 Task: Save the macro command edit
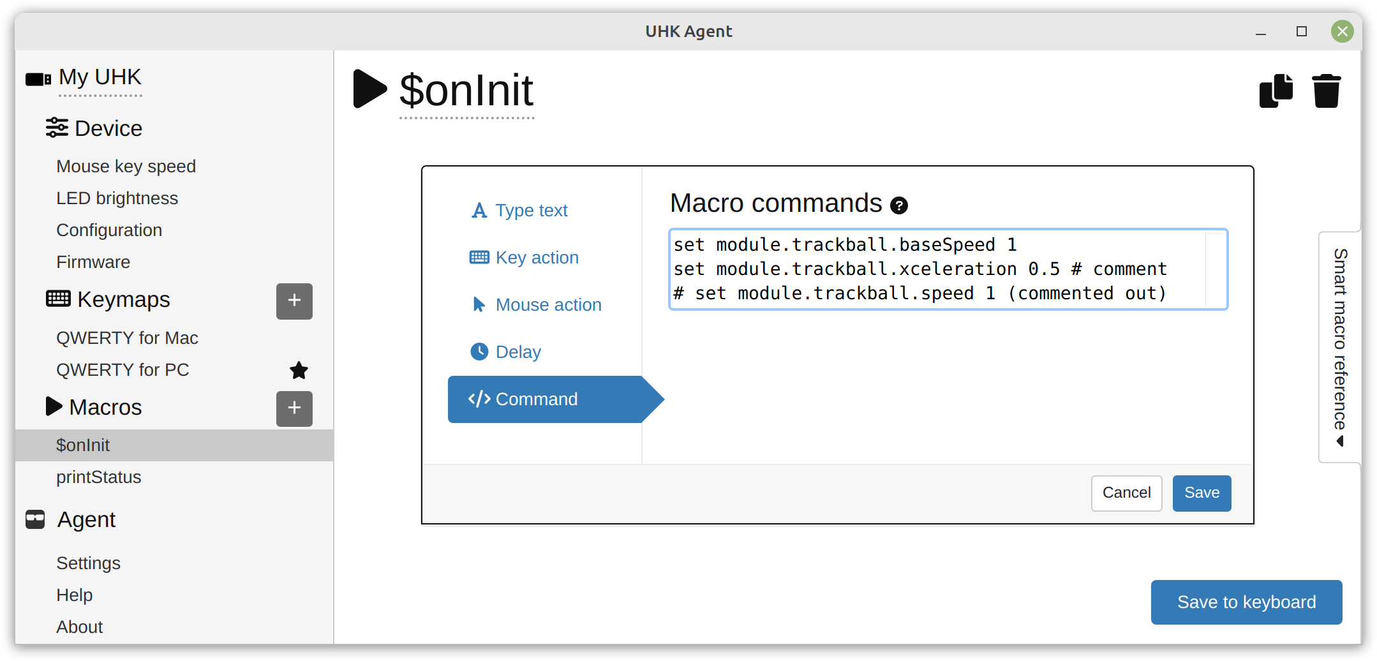(1202, 493)
